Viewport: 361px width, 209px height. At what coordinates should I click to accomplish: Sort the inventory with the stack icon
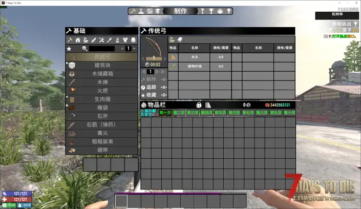[208, 105]
